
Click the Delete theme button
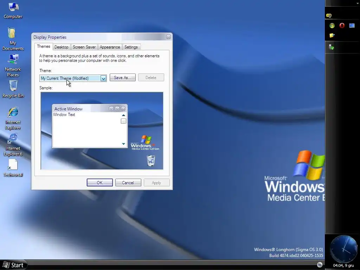click(151, 78)
